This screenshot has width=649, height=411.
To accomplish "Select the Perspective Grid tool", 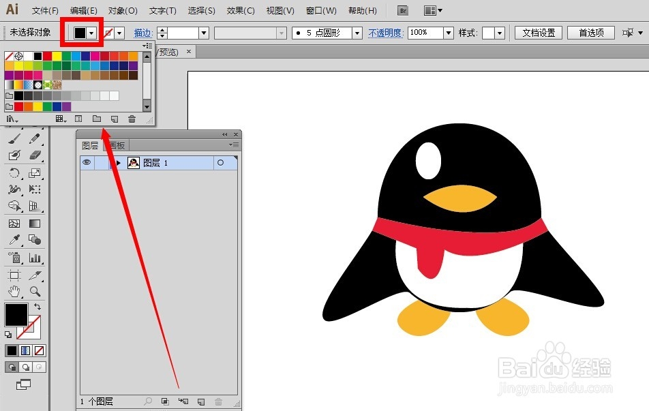I will coord(35,206).
